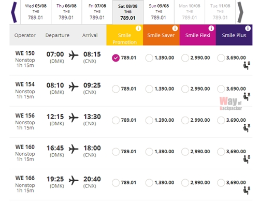
Task: Click the seat icon for flight WE 160
Action: pyautogui.click(x=247, y=159)
